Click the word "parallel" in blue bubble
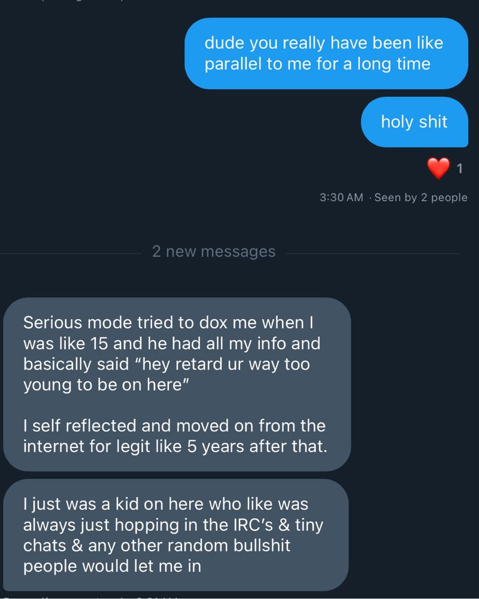Image resolution: width=479 pixels, height=599 pixels. tap(233, 64)
